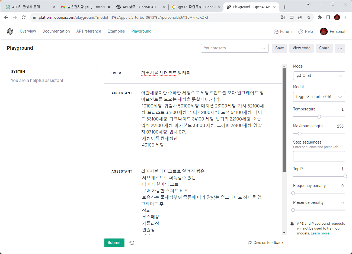
Task: Click the Maximum length value 256
Action: [340, 126]
